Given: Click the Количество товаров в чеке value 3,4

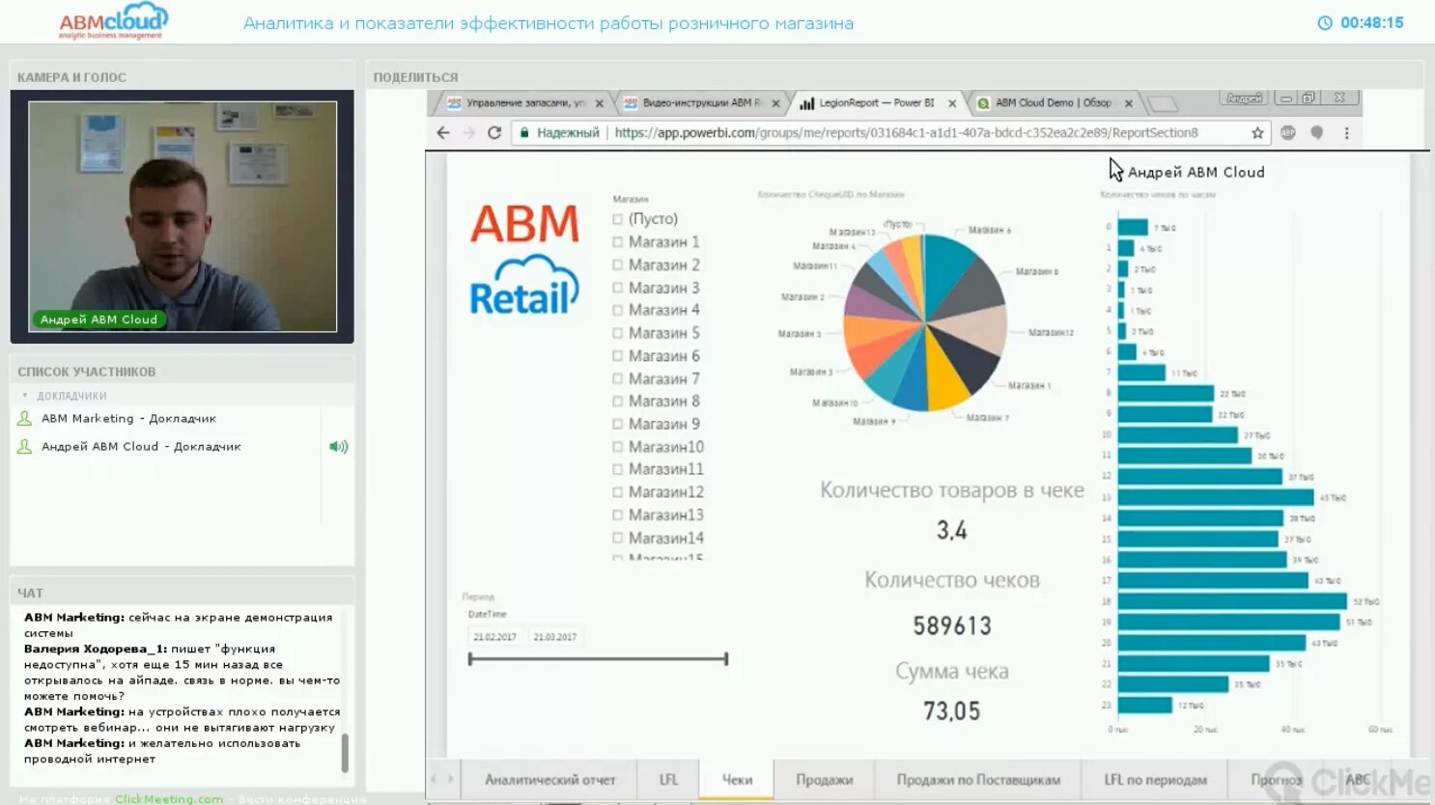Looking at the screenshot, I should pyautogui.click(x=951, y=530).
